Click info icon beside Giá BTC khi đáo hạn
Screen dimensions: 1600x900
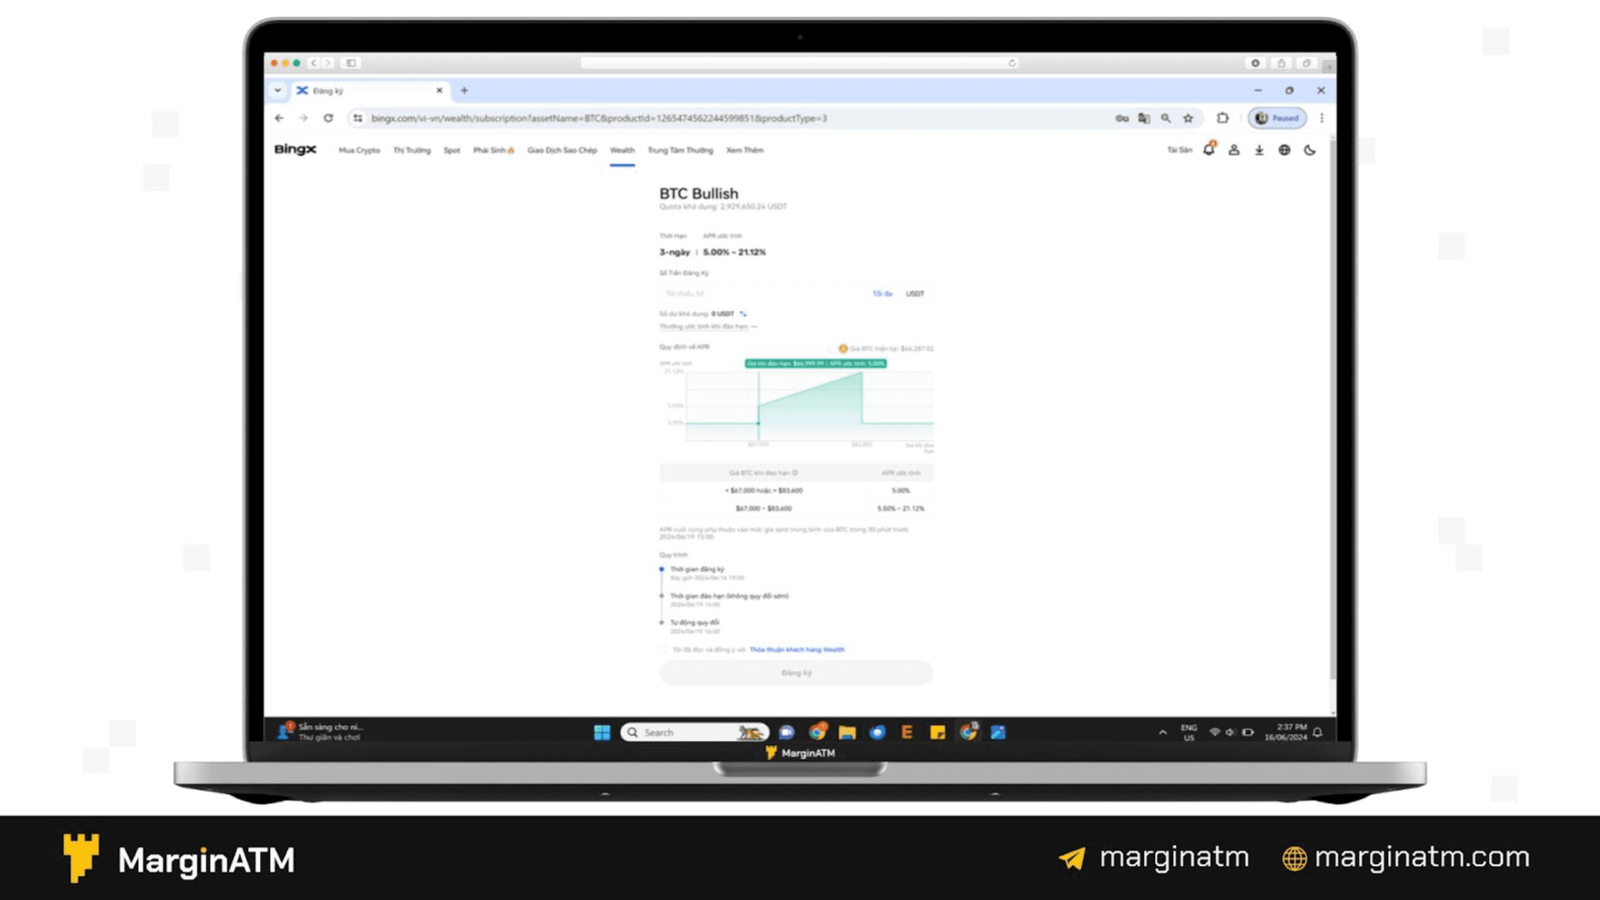point(795,473)
